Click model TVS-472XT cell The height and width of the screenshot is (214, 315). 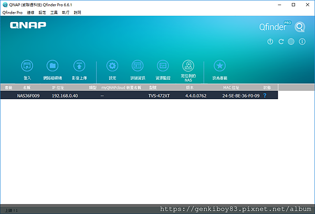[x=159, y=96]
